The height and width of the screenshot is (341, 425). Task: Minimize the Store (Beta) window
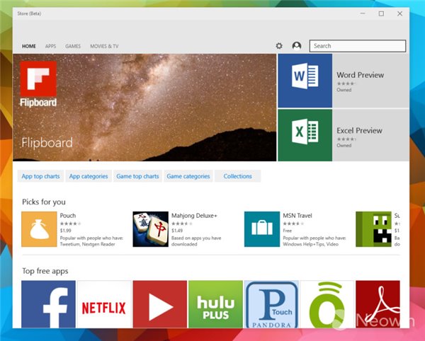pyautogui.click(x=363, y=13)
